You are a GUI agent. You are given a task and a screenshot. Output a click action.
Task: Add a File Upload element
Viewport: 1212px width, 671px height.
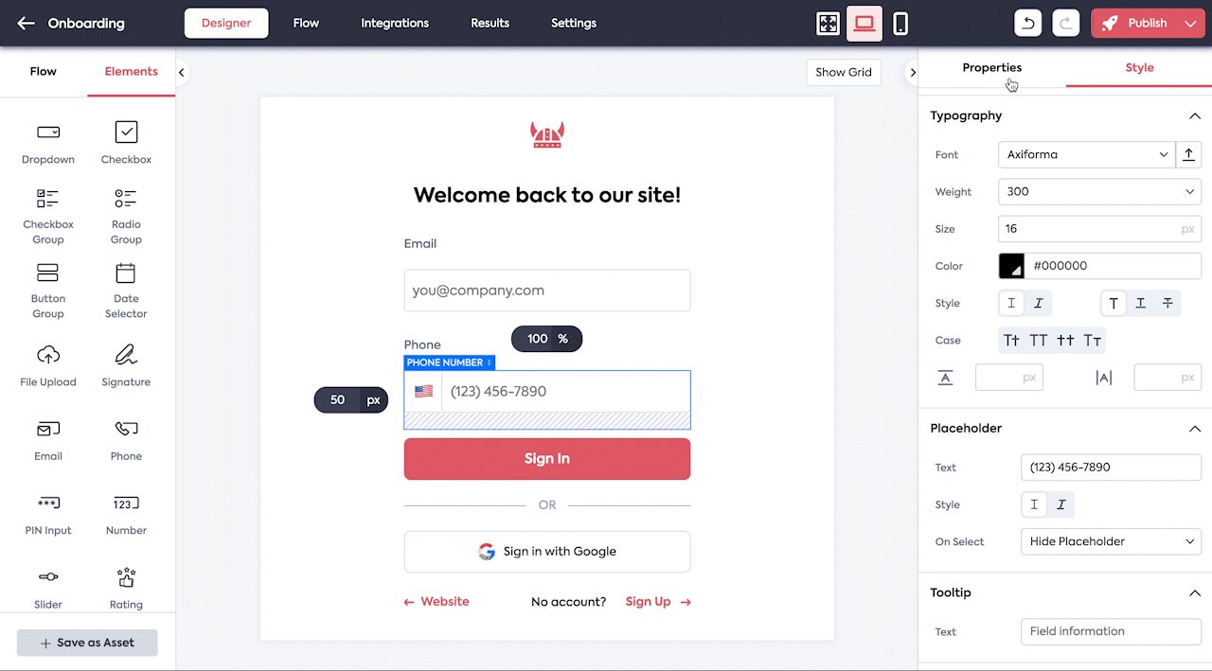(48, 366)
